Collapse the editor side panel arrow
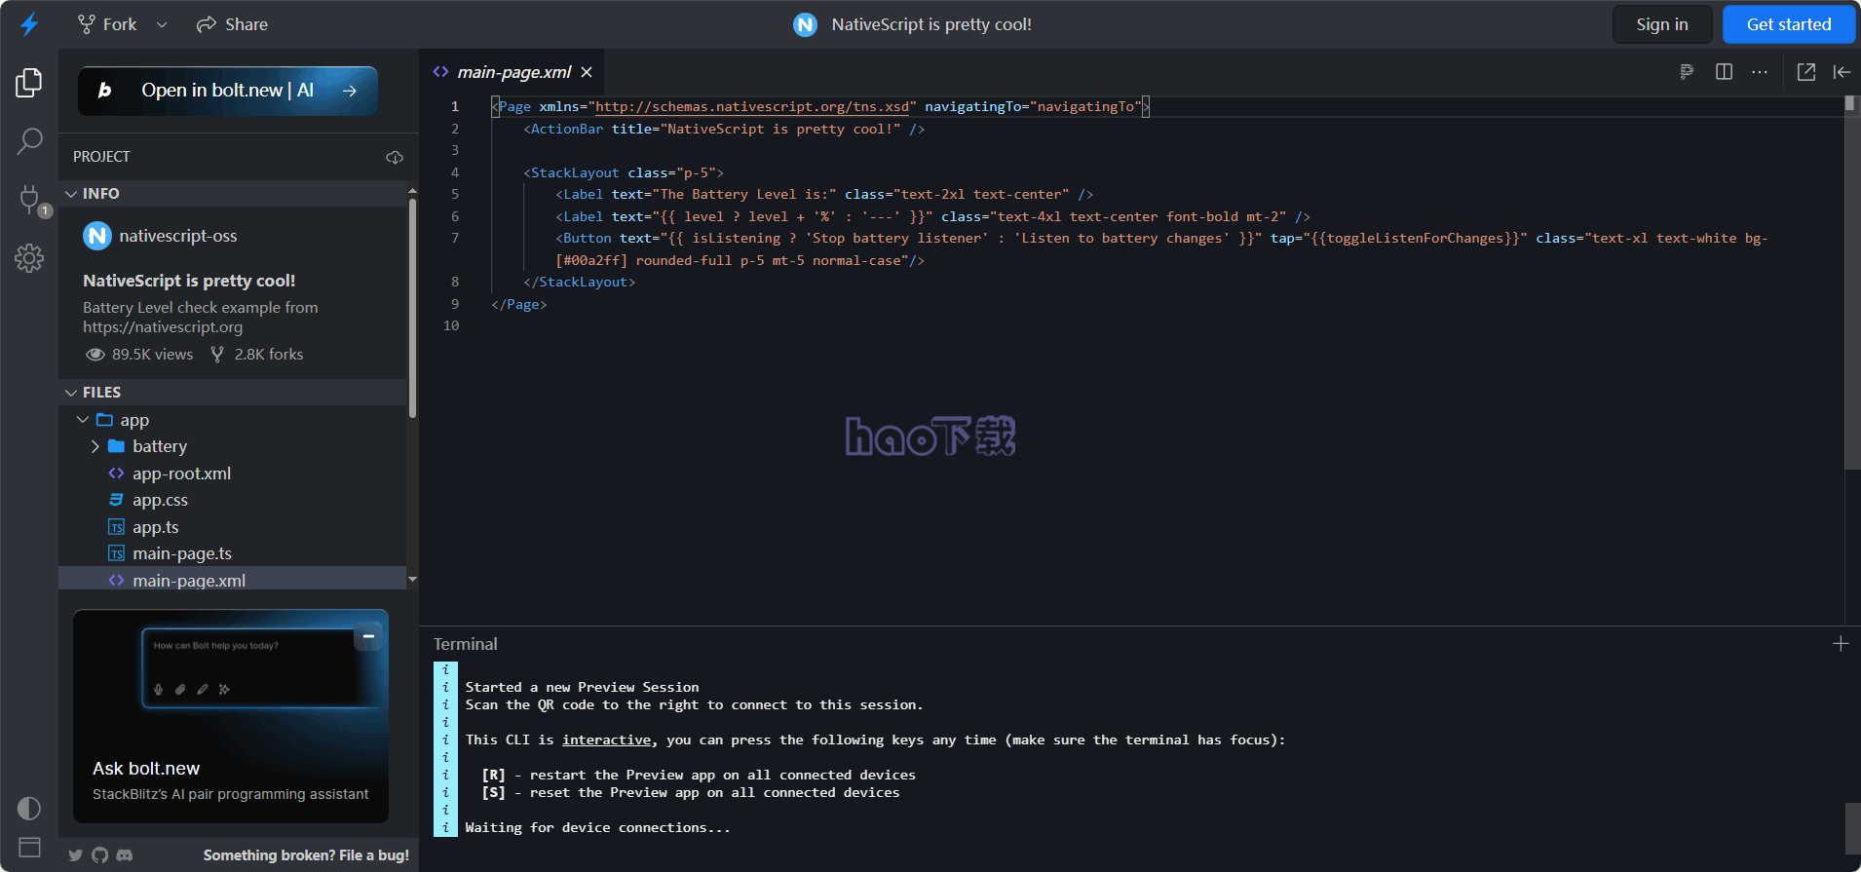The width and height of the screenshot is (1861, 872). (x=1842, y=72)
